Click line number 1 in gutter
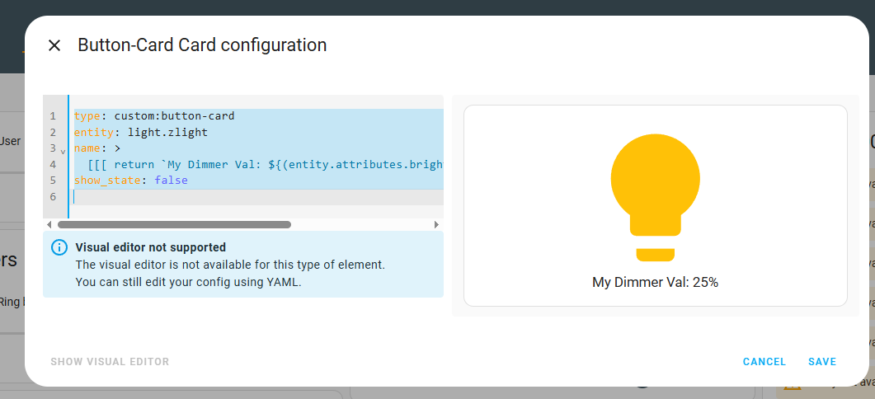Image resolution: width=875 pixels, height=399 pixels. 53,116
